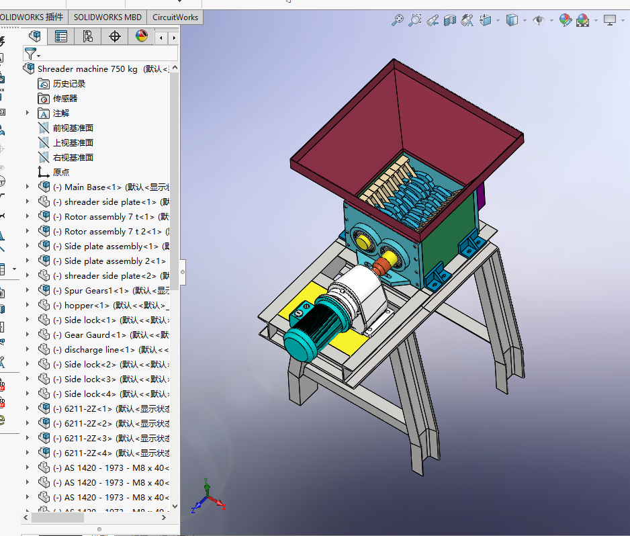Switch to the PropertyManager tab
Viewport: 630px width, 536px height.
[60, 36]
